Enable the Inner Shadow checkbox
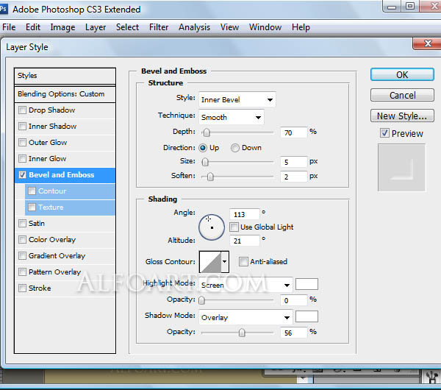 [22, 126]
